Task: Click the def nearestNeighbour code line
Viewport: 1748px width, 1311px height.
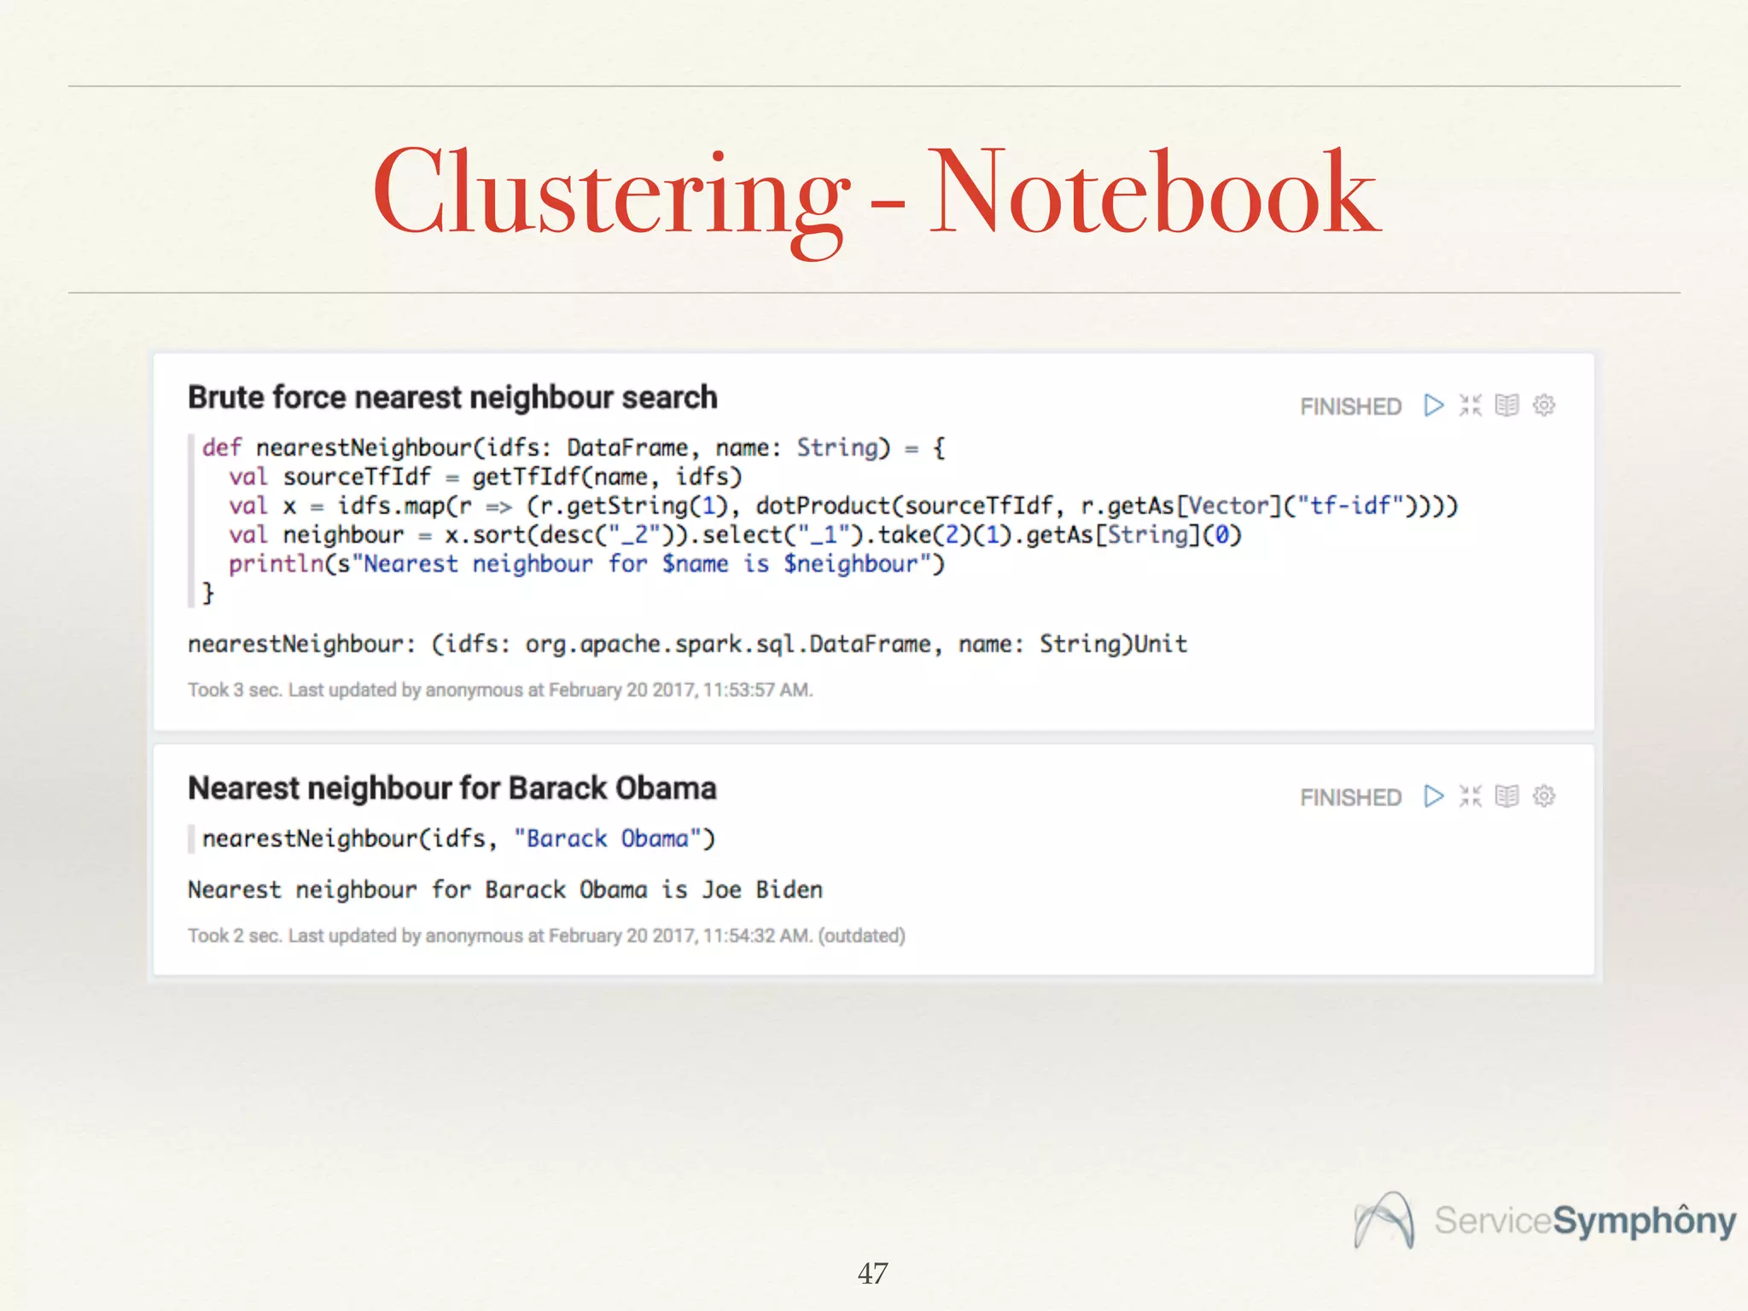Action: pyautogui.click(x=572, y=448)
